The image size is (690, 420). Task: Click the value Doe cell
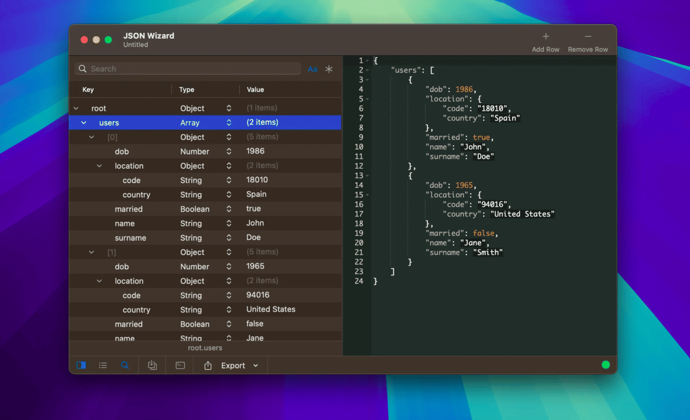[x=253, y=237]
